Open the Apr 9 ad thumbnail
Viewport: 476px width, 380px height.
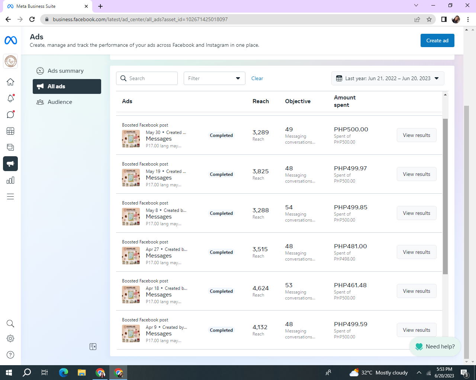click(x=131, y=334)
